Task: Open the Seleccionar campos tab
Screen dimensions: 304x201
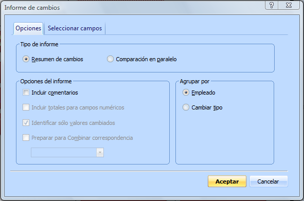Action: click(75, 28)
